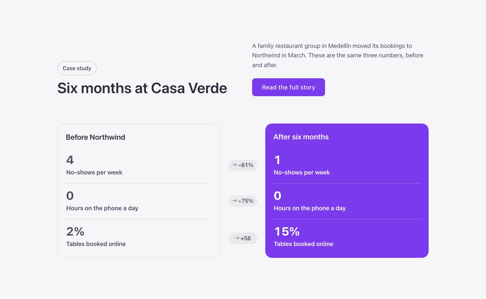
Task: Click the Before Northwind card title
Action: click(x=96, y=137)
